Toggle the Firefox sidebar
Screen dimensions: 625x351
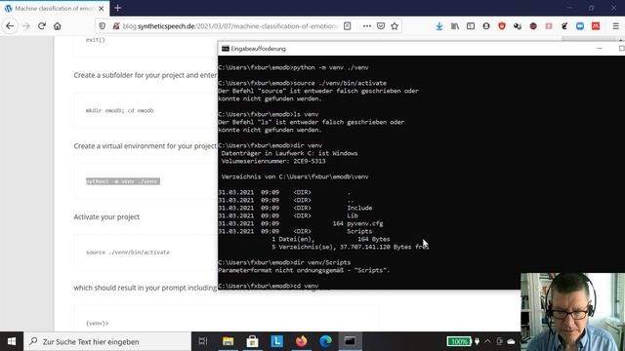coord(471,26)
